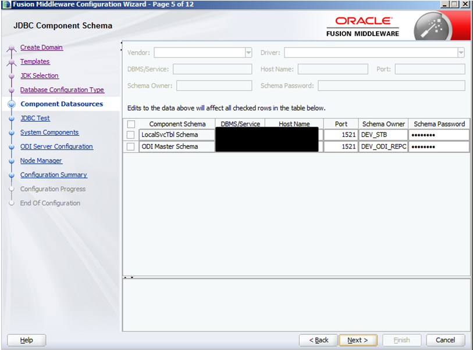The image size is (473, 350).
Task: Click step bullet icon beside Create Domain
Action: click(x=11, y=49)
